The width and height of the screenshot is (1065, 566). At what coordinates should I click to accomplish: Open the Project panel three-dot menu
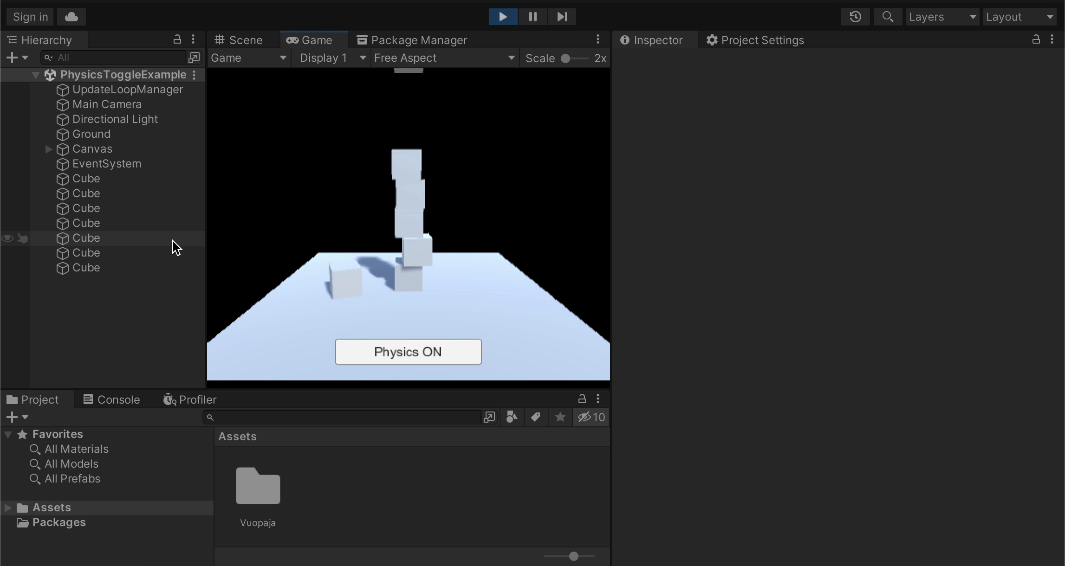598,399
